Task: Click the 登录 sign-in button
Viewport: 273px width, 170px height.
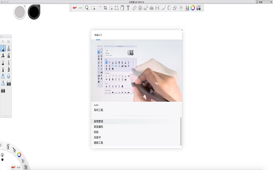Action: tap(259, 2)
